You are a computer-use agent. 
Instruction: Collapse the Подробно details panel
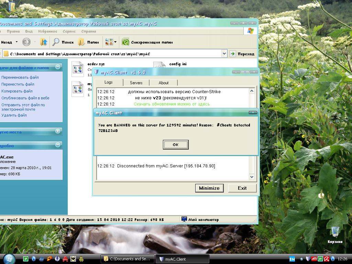(58, 145)
